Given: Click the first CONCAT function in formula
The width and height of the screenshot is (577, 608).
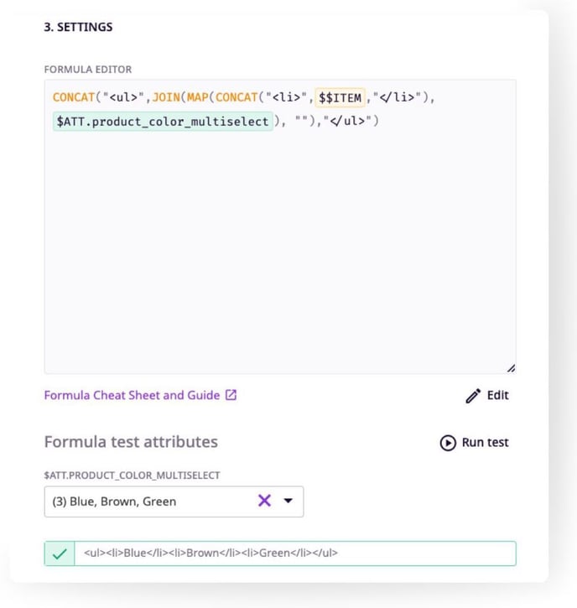Looking at the screenshot, I should point(74,97).
